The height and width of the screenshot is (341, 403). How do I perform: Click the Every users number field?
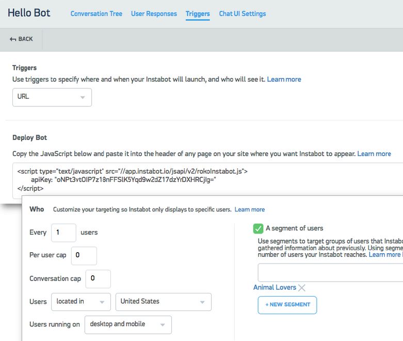tap(63, 233)
